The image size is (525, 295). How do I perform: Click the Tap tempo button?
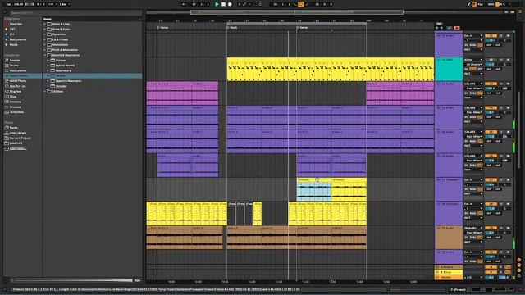(x=8, y=4)
